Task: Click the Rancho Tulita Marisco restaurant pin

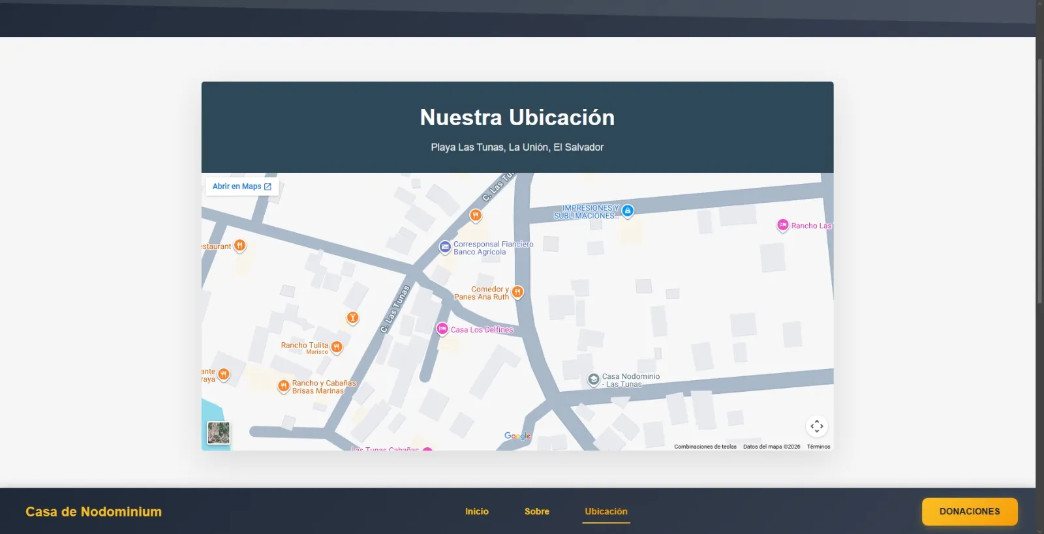Action: coord(337,347)
